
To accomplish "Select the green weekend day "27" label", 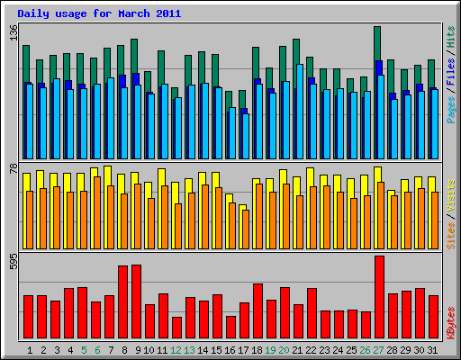I will click(378, 350).
